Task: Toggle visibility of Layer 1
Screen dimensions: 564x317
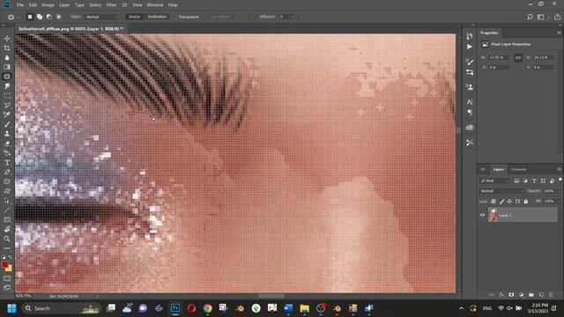Action: click(x=482, y=215)
